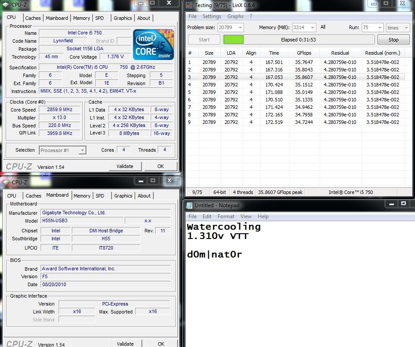Open About tab in the CPU-Z motherboard window
Screen dimensions: 415x347
pyautogui.click(x=144, y=196)
